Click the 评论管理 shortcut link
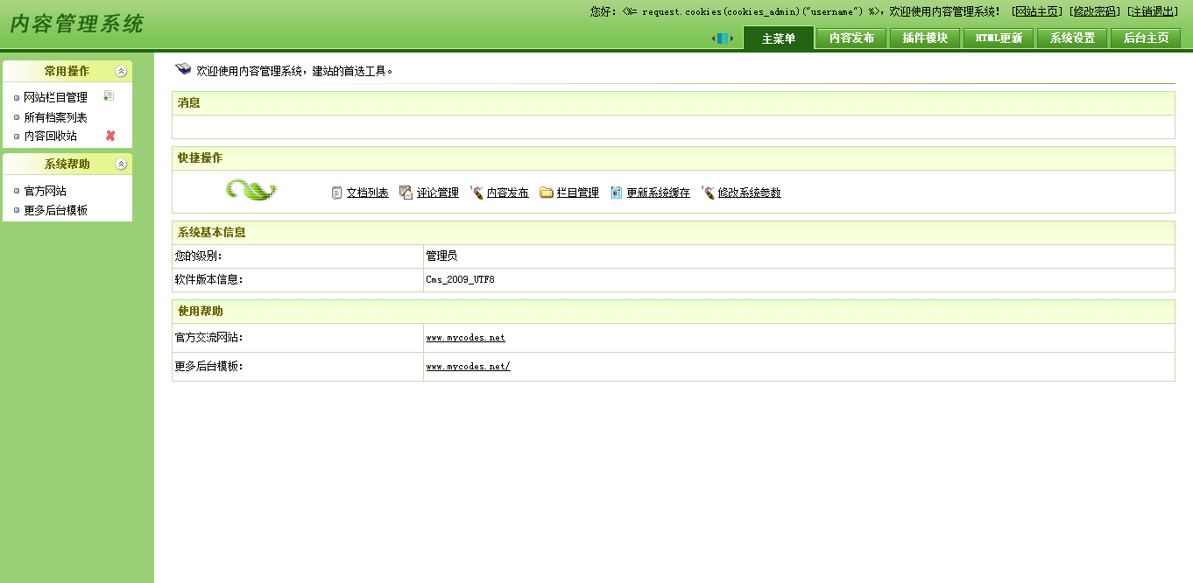The width and height of the screenshot is (1193, 583). (438, 193)
